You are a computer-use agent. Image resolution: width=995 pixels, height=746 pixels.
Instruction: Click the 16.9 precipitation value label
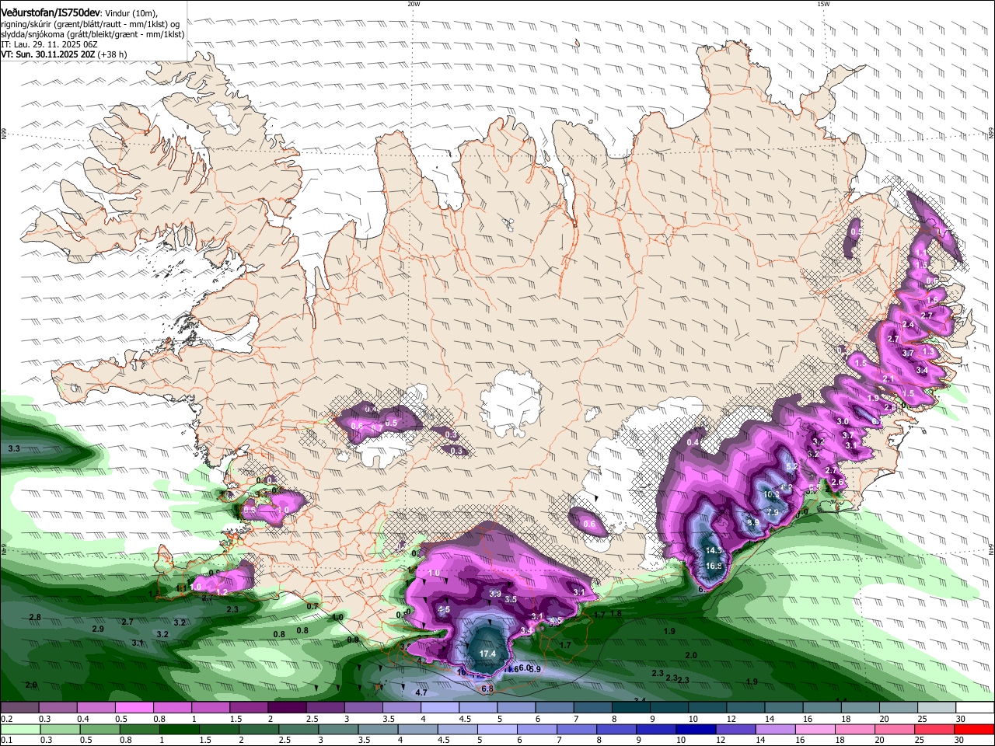tap(714, 566)
